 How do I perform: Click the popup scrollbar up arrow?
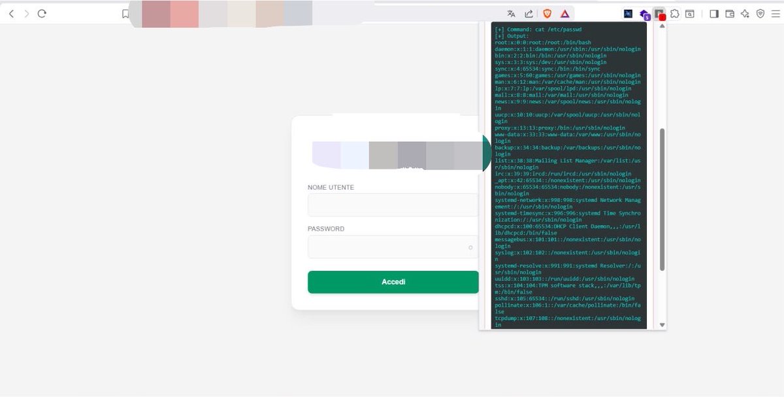(662, 27)
